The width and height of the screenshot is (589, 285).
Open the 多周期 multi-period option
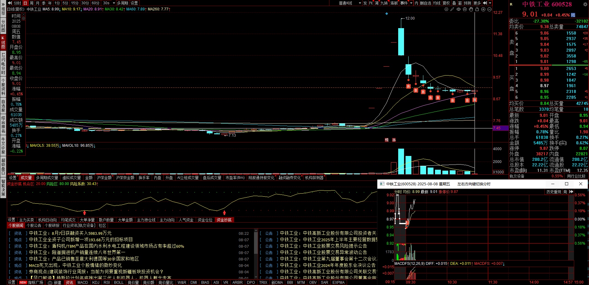point(122,3)
